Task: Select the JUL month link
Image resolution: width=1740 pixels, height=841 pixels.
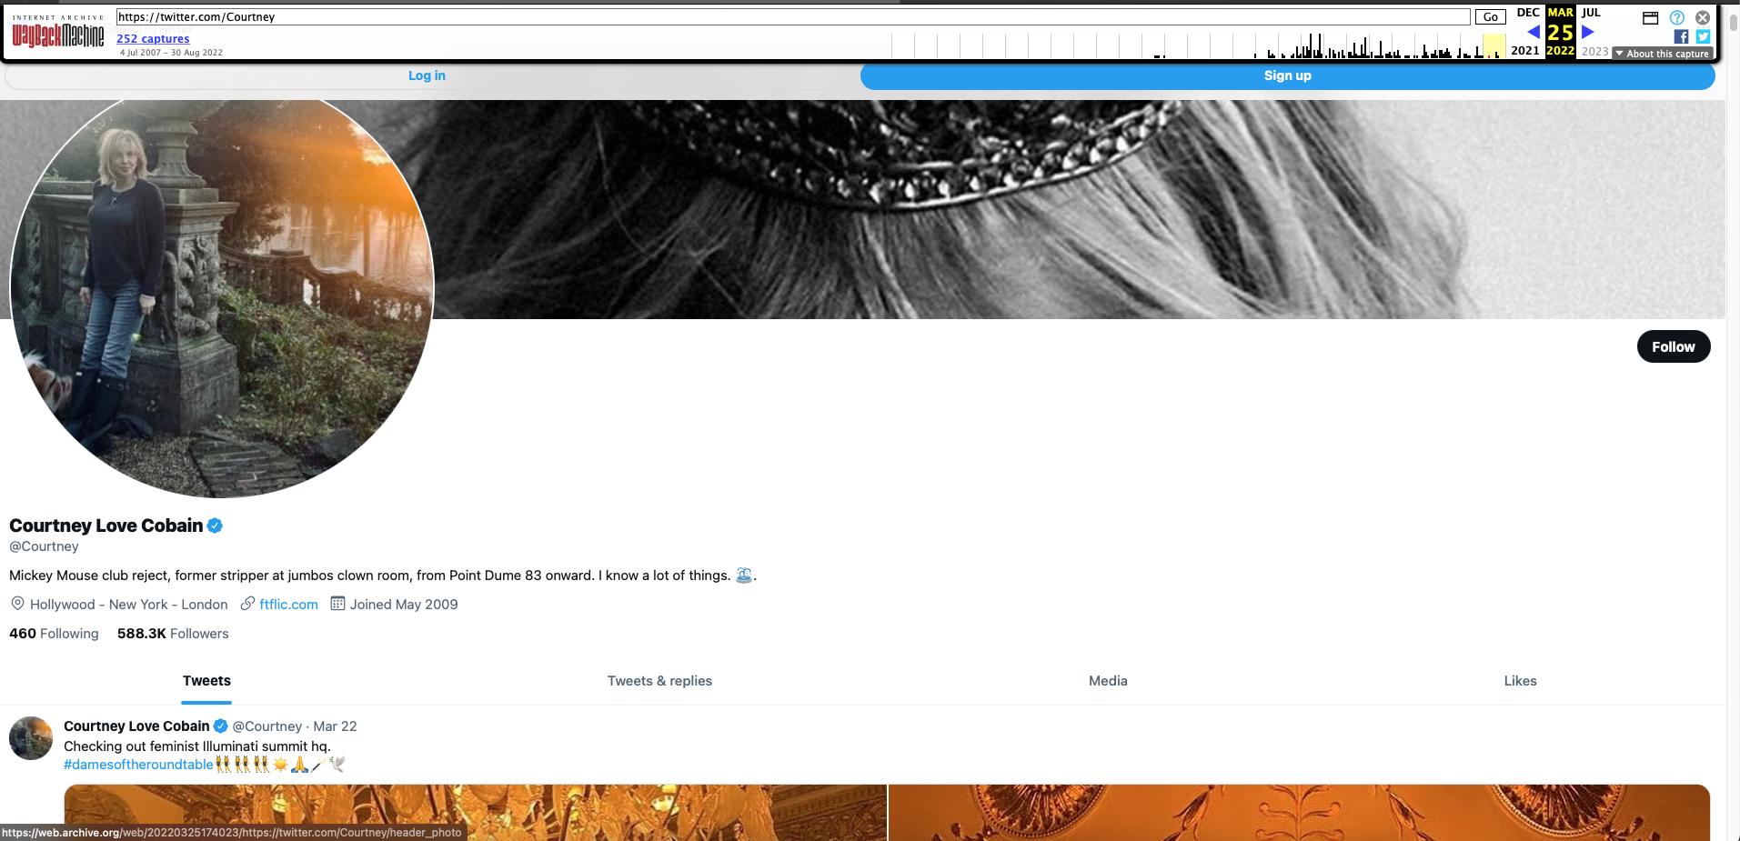Action: (1591, 13)
